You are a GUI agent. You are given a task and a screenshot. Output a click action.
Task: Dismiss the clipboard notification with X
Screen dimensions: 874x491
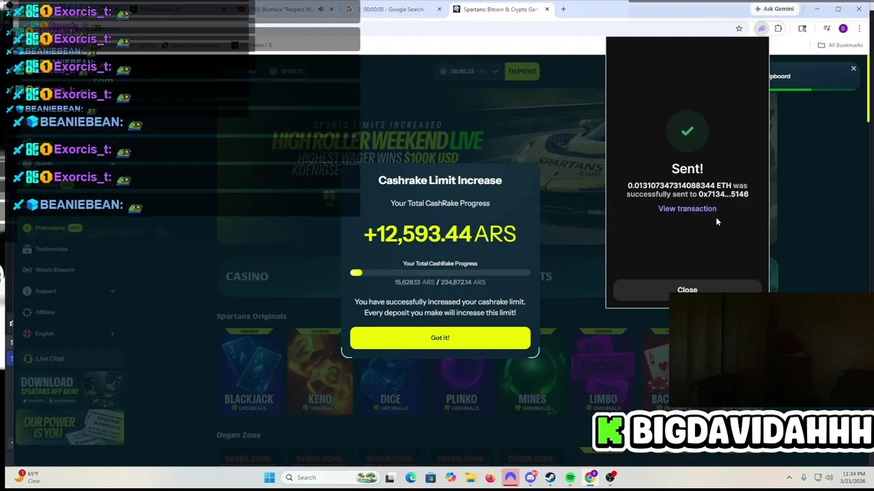(853, 68)
